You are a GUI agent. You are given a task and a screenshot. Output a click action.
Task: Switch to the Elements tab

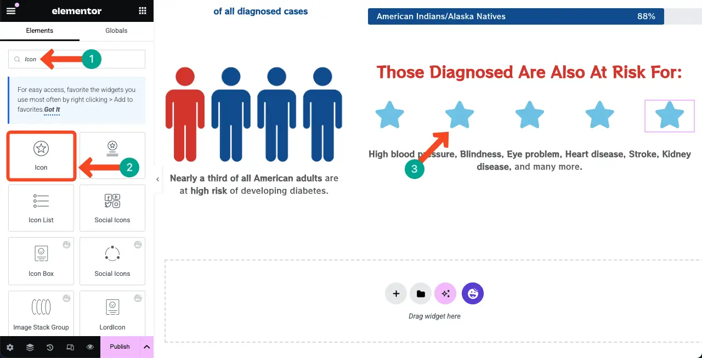point(39,31)
